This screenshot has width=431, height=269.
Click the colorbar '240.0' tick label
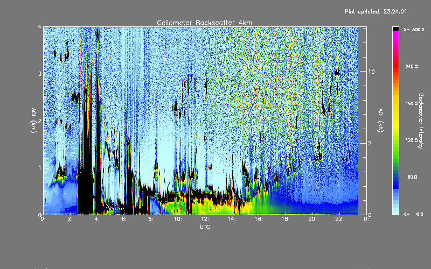click(x=411, y=66)
